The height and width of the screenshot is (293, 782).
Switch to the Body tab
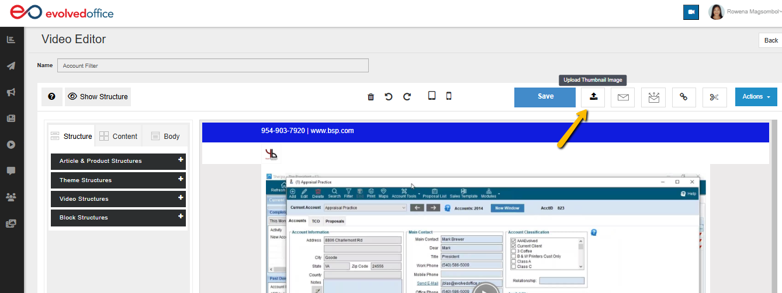165,136
